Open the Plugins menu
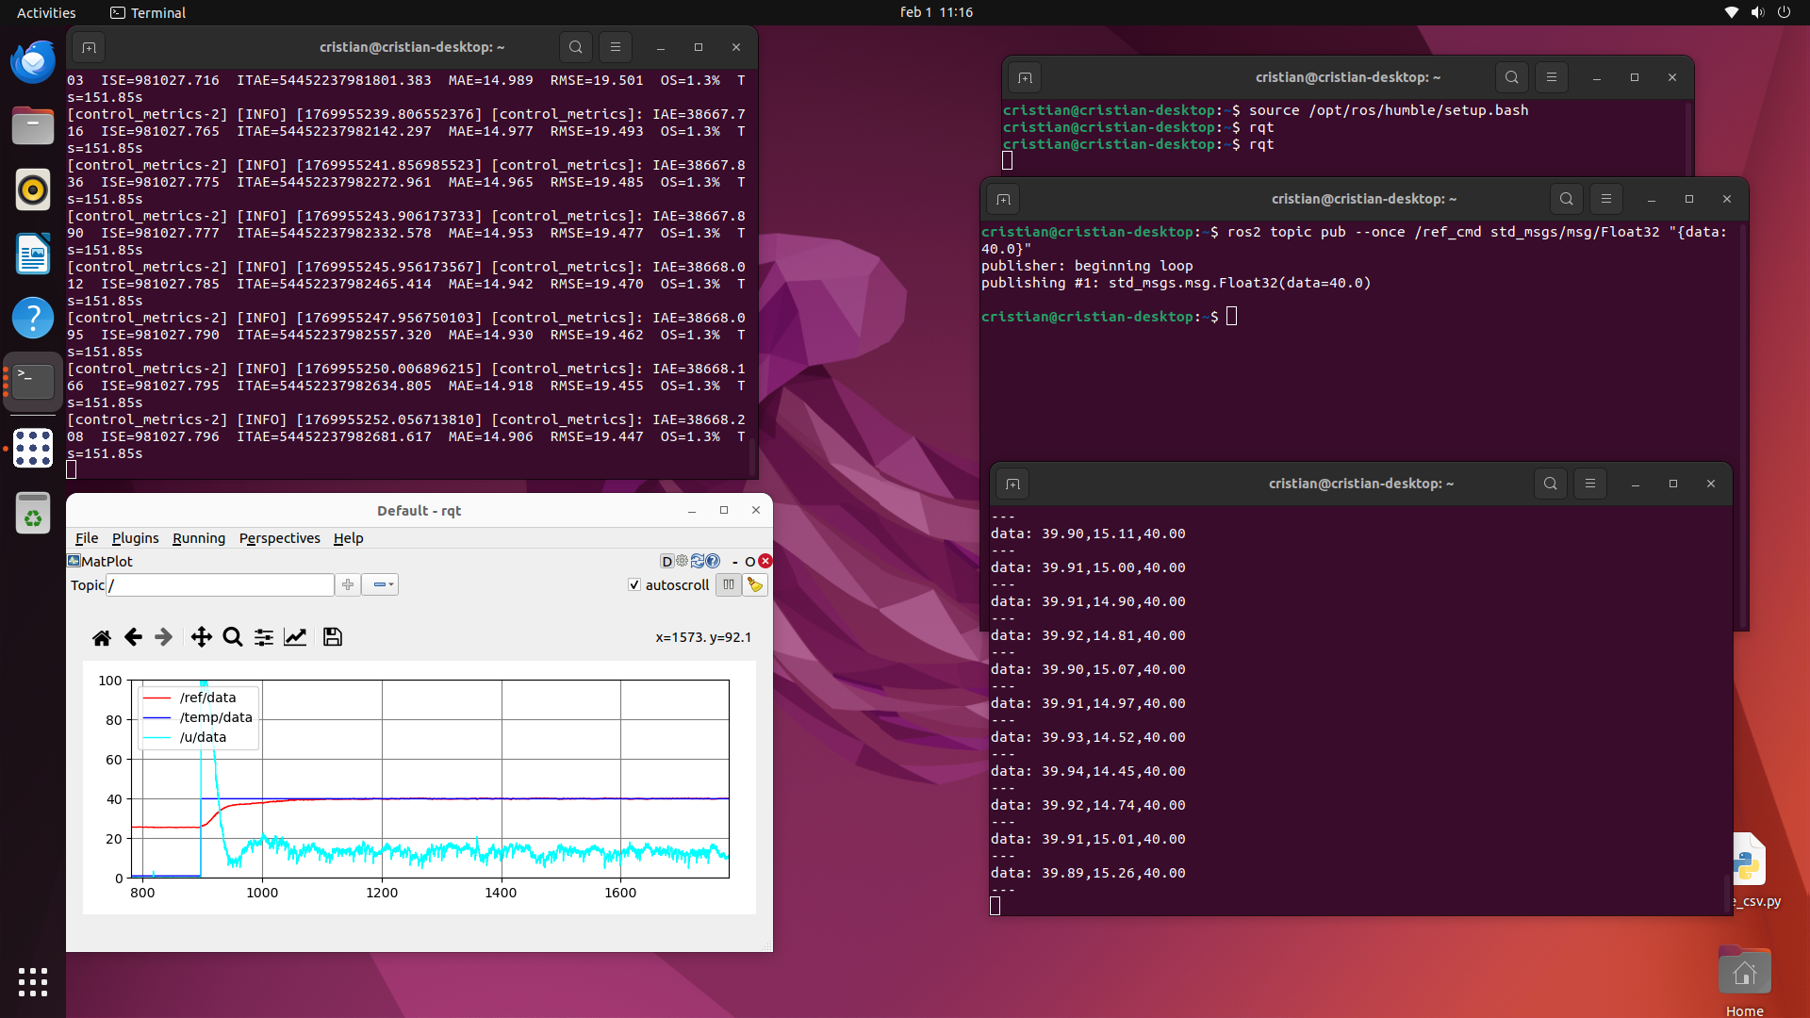 point(135,538)
